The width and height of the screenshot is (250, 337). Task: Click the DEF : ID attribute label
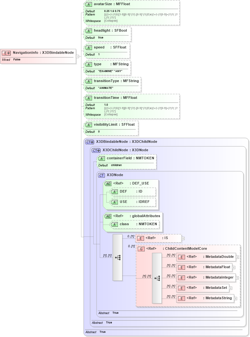pos(131,192)
